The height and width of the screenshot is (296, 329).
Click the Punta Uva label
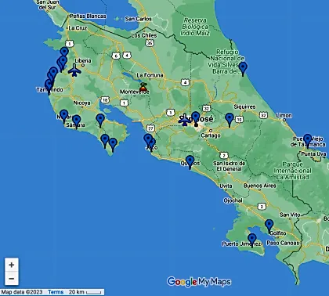click(x=313, y=154)
